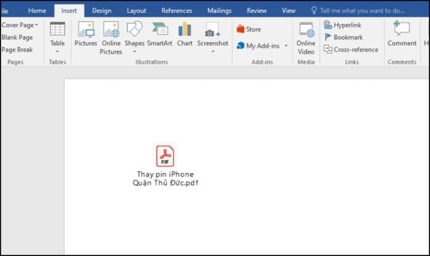
Task: Click the Cross-reference icon
Action: pyautogui.click(x=327, y=49)
